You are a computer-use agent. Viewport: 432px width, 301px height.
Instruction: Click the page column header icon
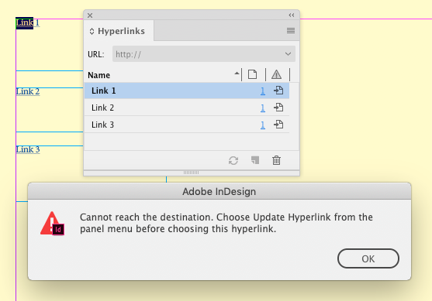click(252, 74)
